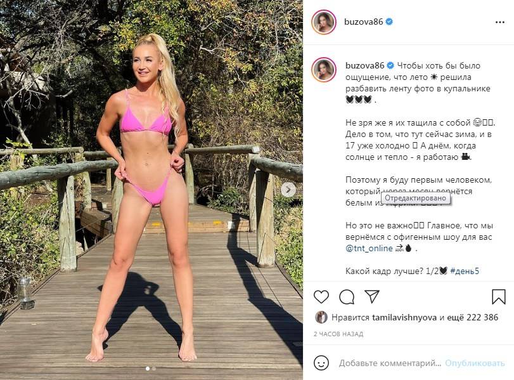The height and width of the screenshot is (380, 514).
Task: Open buzova86 username in caption
Action: click(x=365, y=65)
